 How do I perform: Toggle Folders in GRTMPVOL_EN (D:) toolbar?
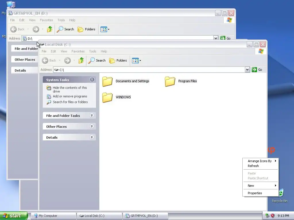(x=86, y=29)
